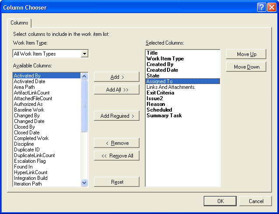Pick Iteration Path from Available Columns

28,184
